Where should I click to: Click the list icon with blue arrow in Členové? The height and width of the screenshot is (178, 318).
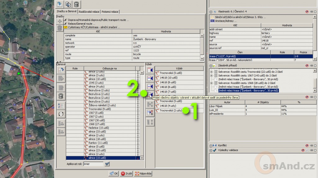coord(61,70)
